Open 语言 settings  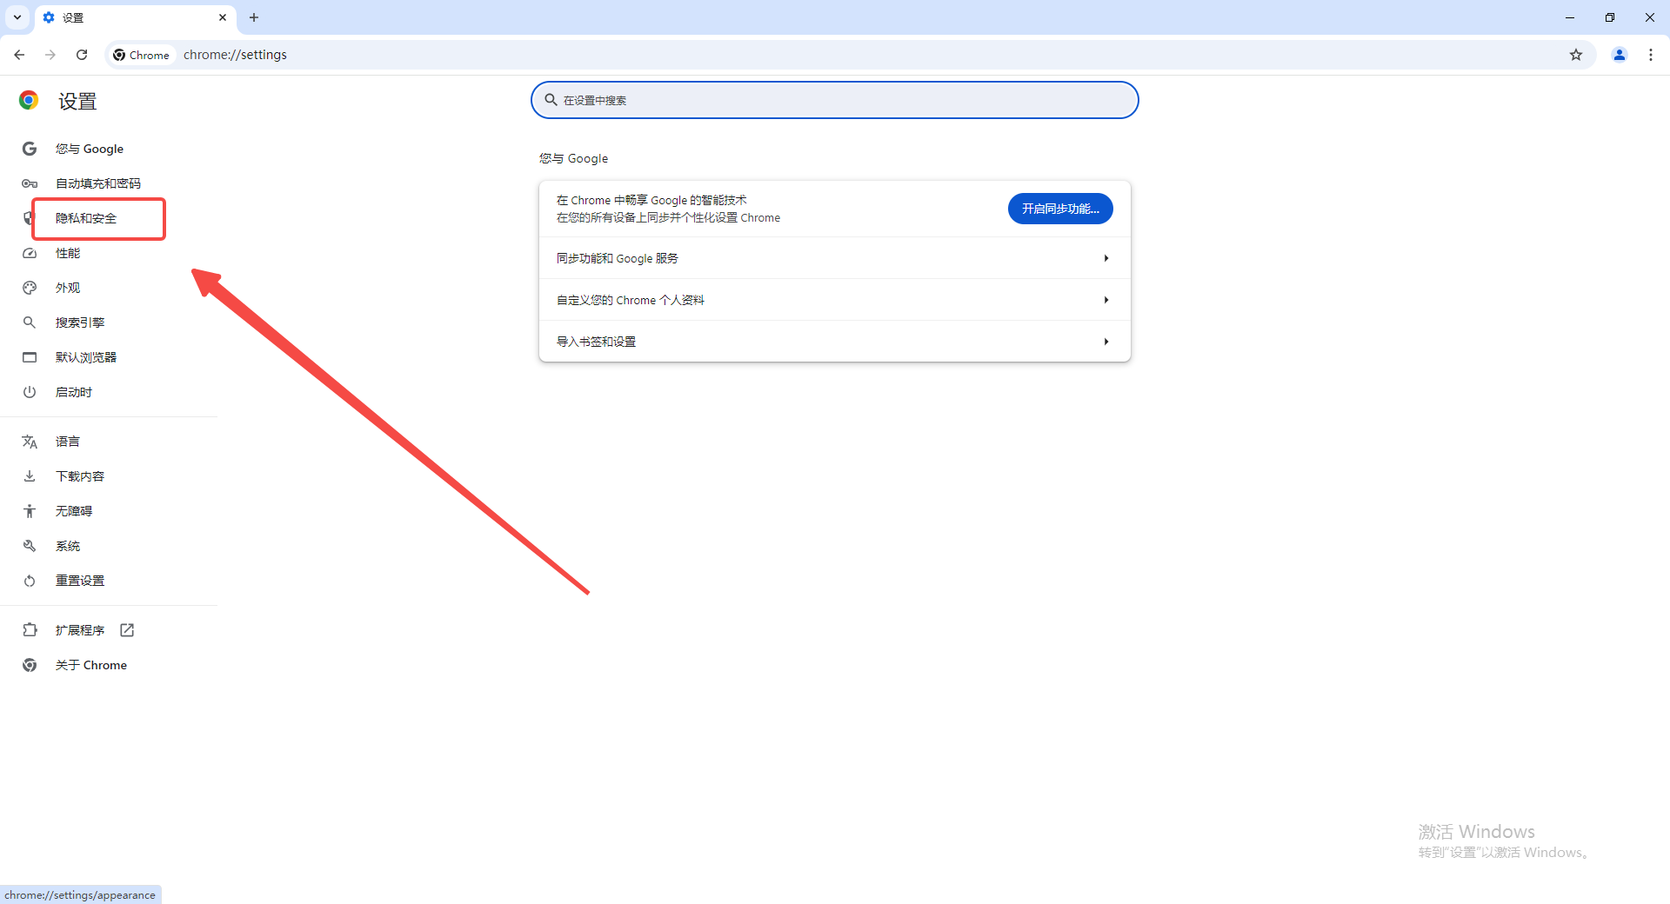tap(68, 442)
